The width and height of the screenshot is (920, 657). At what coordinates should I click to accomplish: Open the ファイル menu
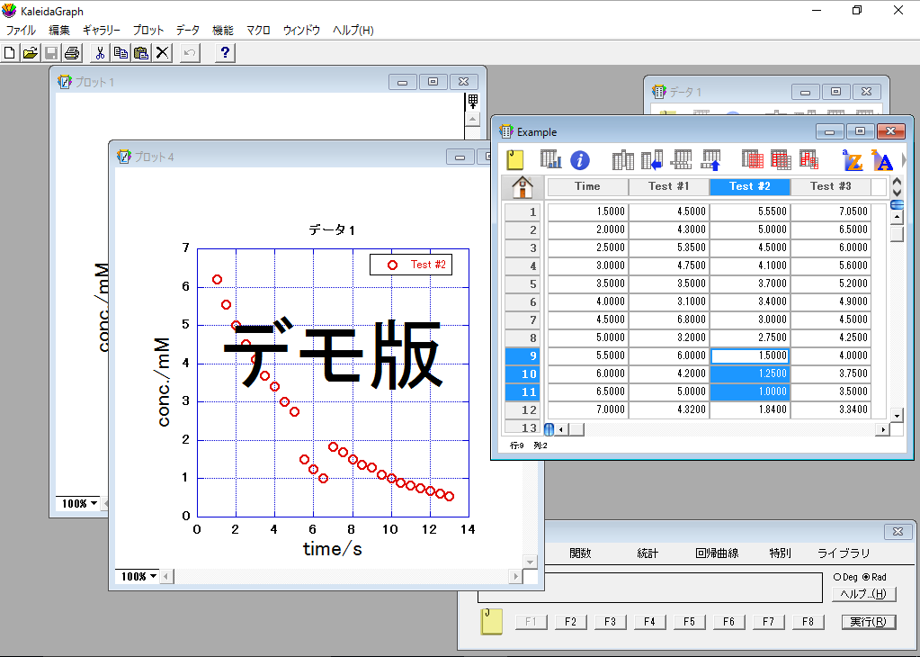coord(21,30)
